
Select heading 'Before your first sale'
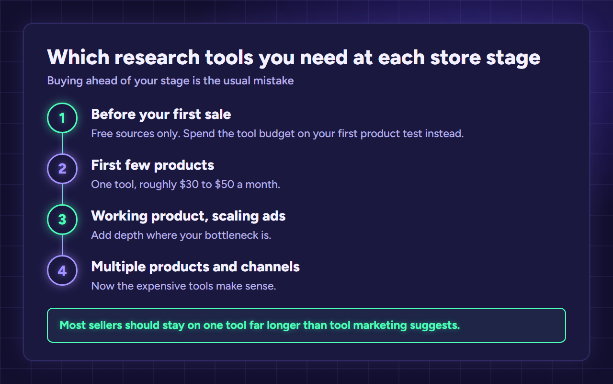click(x=161, y=114)
